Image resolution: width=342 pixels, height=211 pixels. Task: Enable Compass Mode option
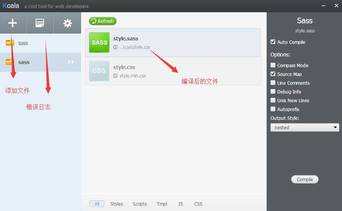coord(273,65)
